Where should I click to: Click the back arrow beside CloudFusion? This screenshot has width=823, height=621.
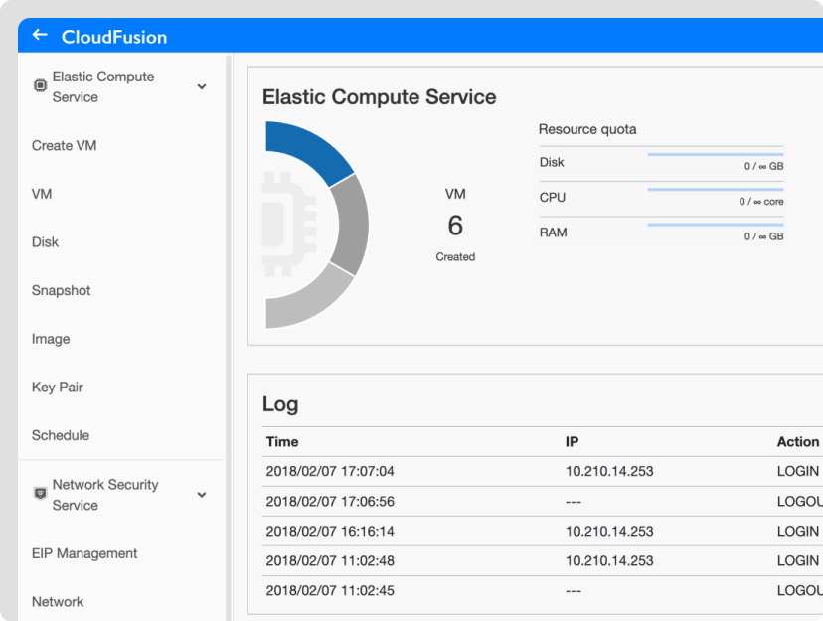[x=40, y=36]
